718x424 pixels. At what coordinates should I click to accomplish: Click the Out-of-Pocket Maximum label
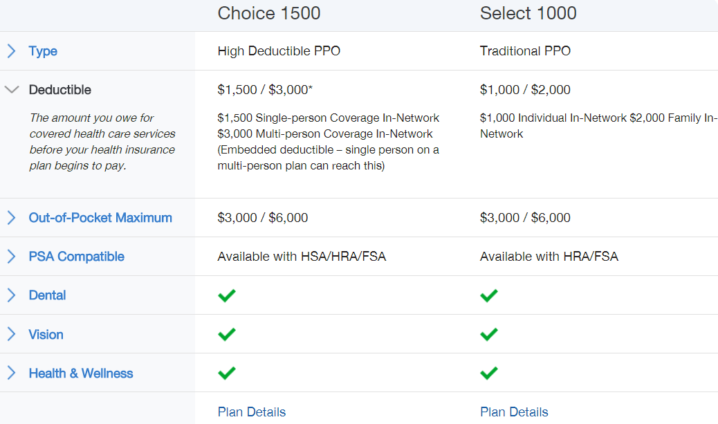point(100,218)
